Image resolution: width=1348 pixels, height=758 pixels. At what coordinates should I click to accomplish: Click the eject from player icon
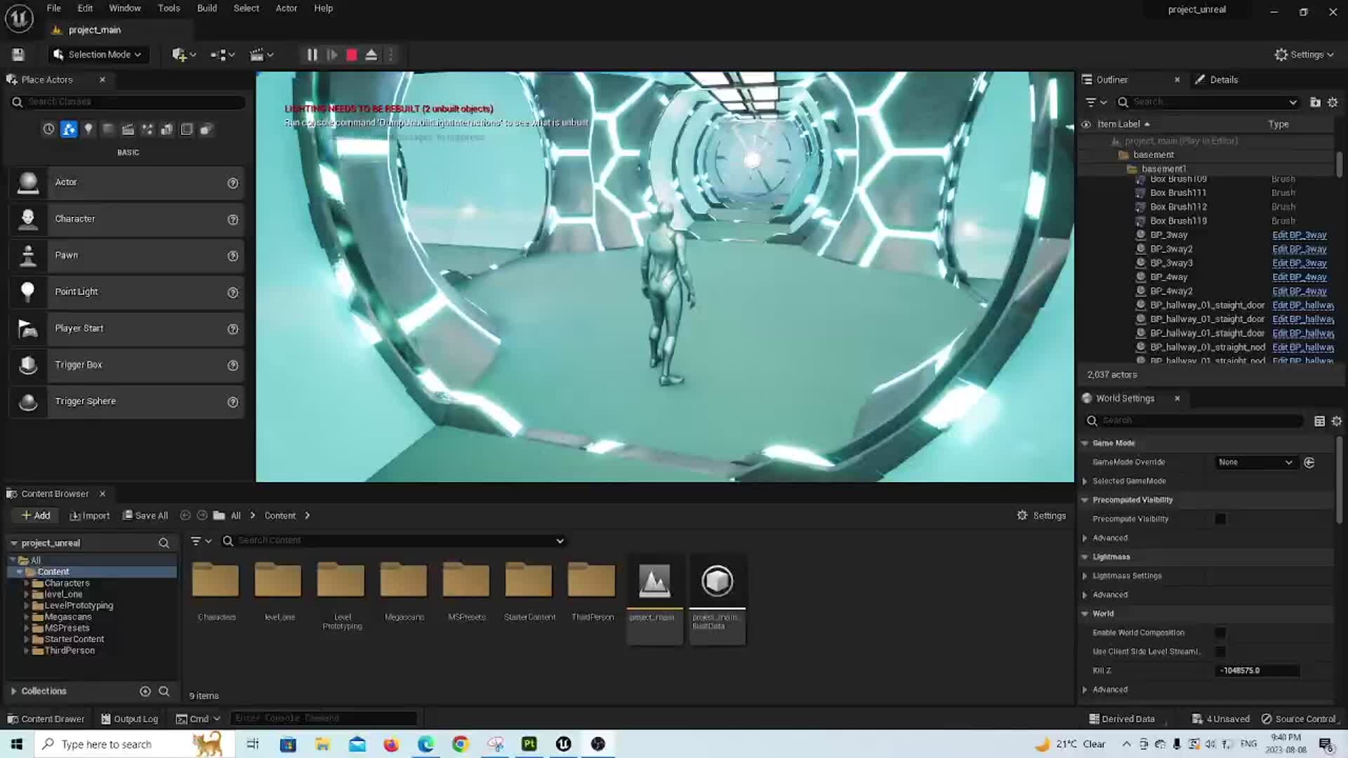[x=371, y=55]
